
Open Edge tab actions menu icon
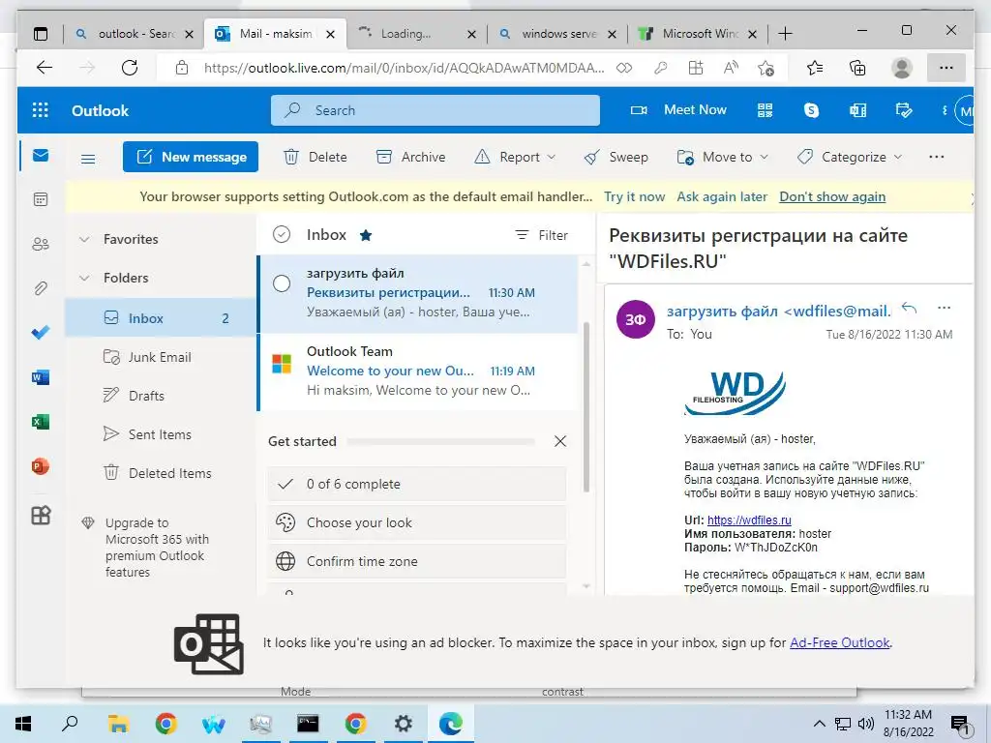click(x=41, y=34)
